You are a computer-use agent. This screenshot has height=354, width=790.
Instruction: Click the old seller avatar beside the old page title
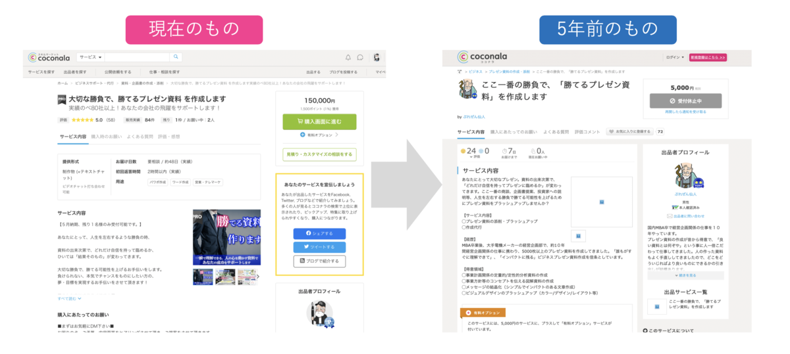point(467,89)
